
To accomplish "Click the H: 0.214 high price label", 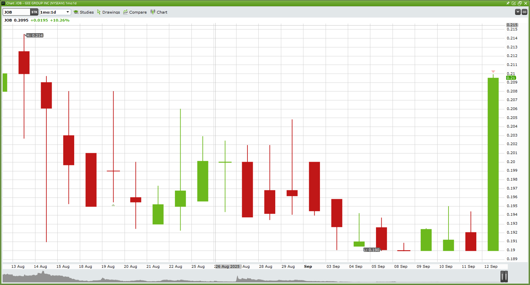I will pos(35,35).
